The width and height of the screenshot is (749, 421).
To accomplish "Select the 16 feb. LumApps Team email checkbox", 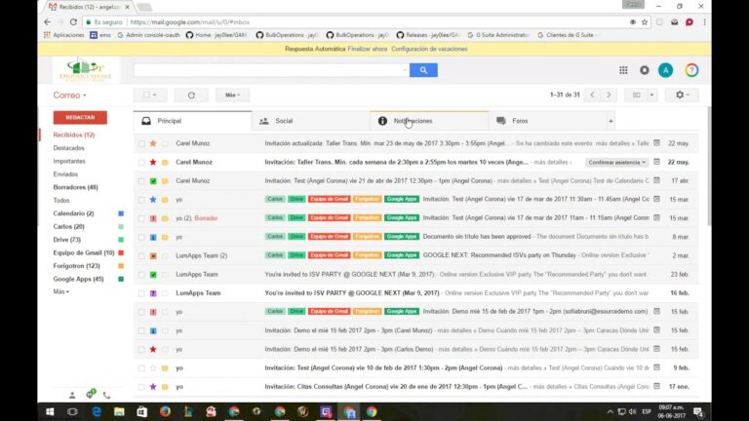I will click(x=141, y=293).
